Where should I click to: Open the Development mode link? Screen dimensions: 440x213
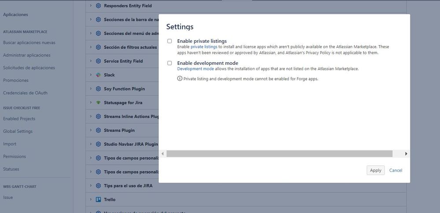coord(196,69)
